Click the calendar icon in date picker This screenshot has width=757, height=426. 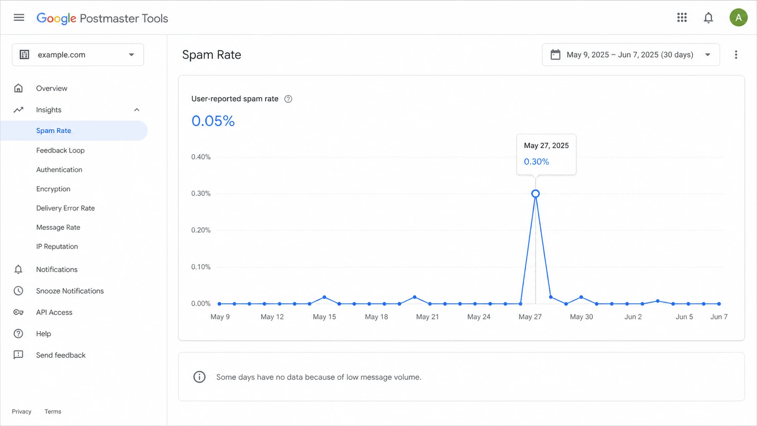point(555,55)
